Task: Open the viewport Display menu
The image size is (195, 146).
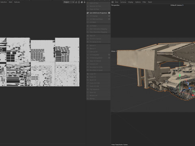Action: point(130,2)
